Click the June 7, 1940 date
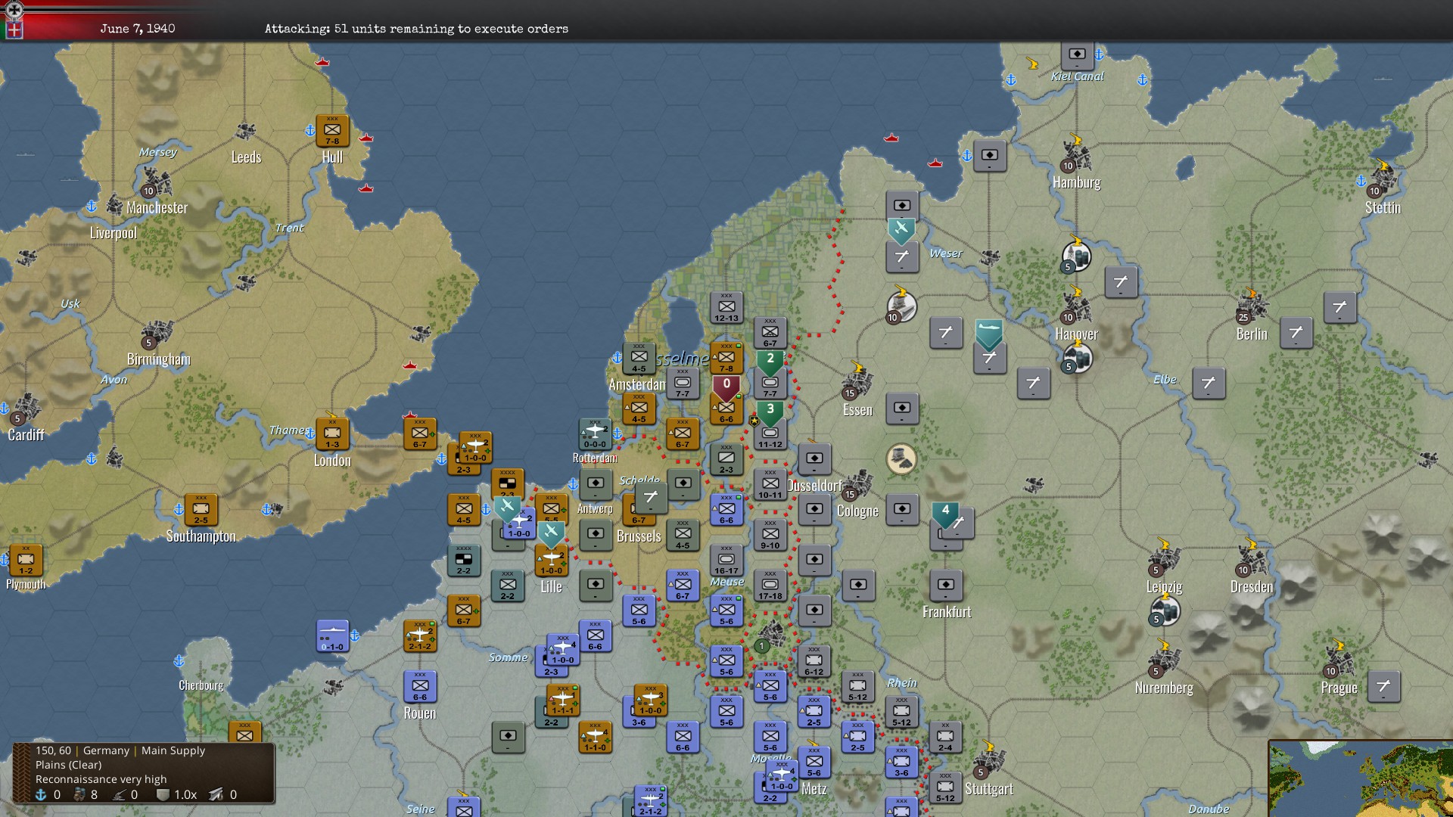The image size is (1453, 817). point(138,29)
